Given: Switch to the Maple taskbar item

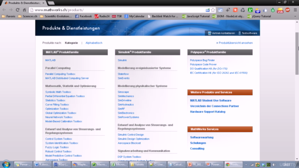Looking at the screenshot, I should coord(81,164).
